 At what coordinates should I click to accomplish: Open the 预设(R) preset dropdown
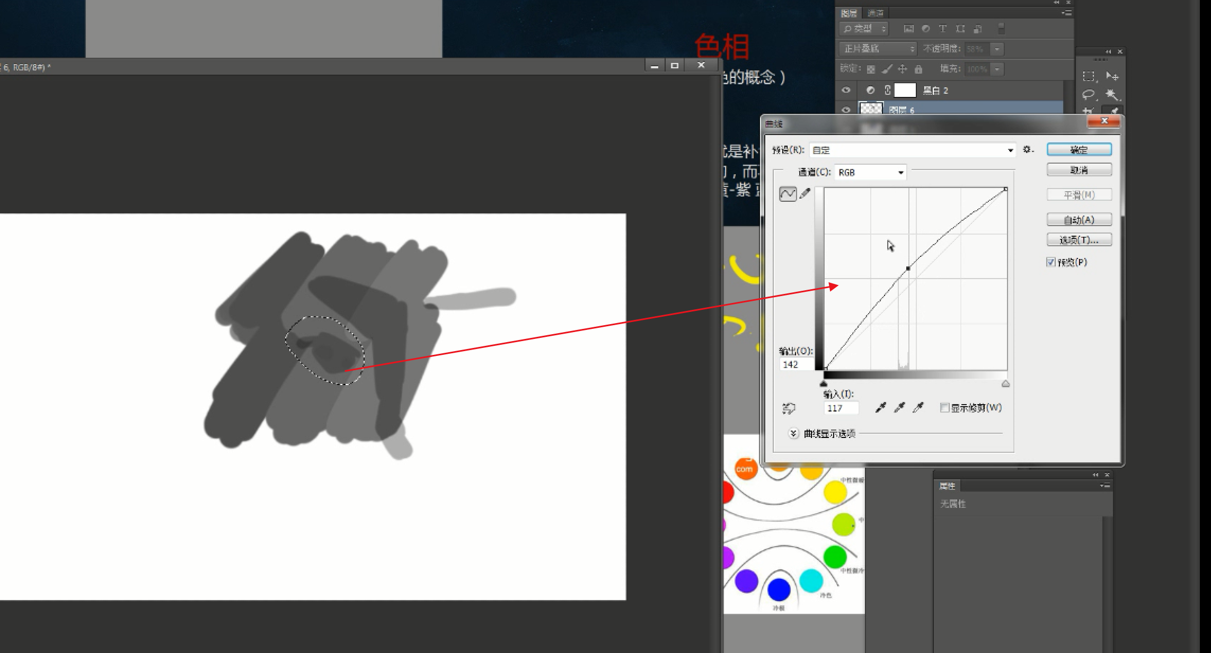pos(912,150)
